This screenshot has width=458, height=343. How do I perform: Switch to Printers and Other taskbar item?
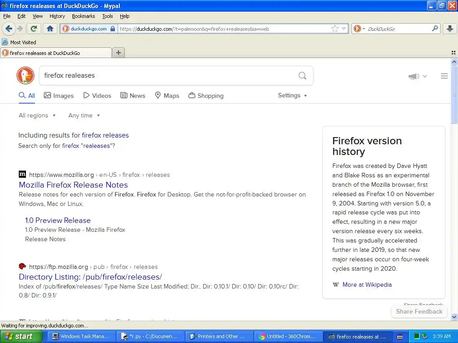[219, 337]
